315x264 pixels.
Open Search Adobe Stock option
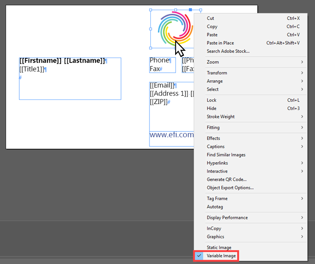point(228,51)
